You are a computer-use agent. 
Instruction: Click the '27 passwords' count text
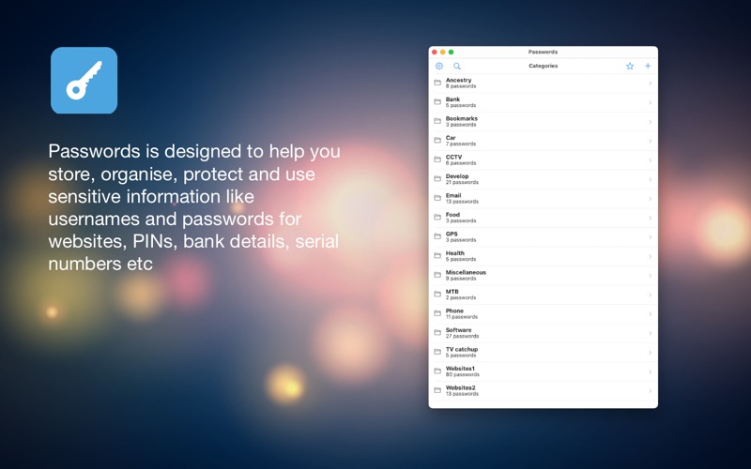(462, 336)
